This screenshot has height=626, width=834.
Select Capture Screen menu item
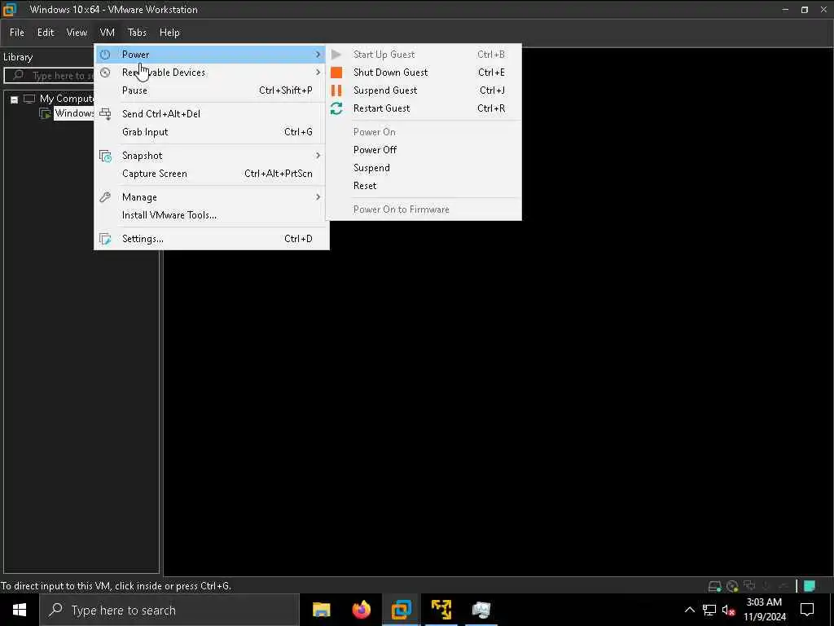click(x=211, y=174)
